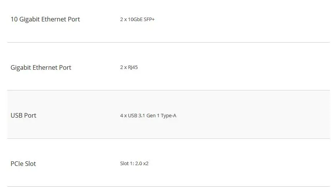Click the 'Gigabit Ethernet Port' label
The height and width of the screenshot is (187, 331).
pyautogui.click(x=41, y=67)
